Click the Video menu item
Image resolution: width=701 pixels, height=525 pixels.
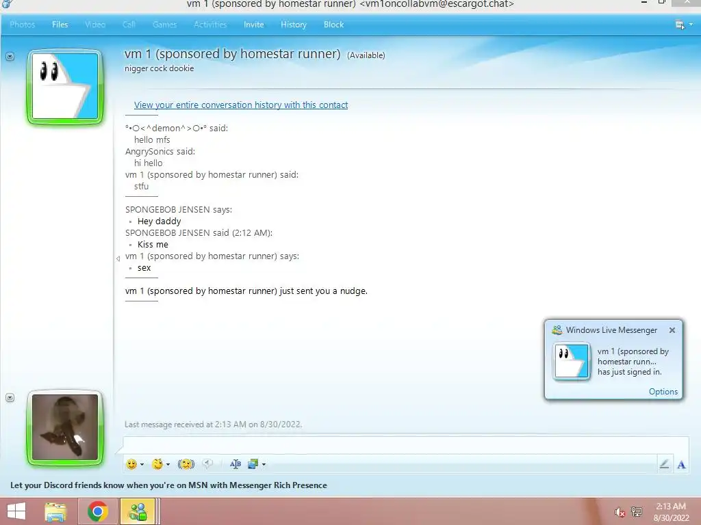[95, 25]
